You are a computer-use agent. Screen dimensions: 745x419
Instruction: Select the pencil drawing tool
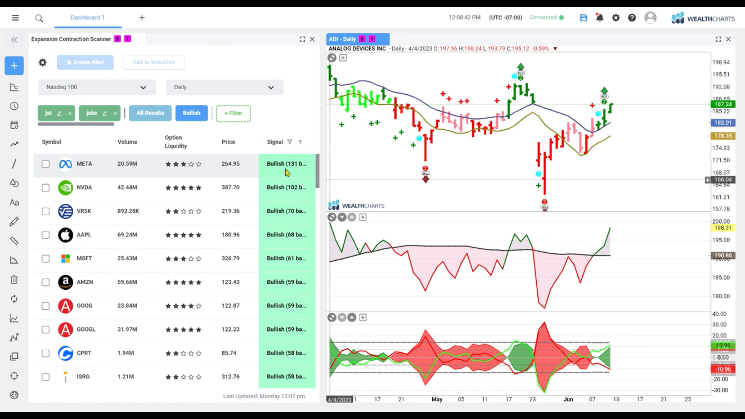pos(14,222)
